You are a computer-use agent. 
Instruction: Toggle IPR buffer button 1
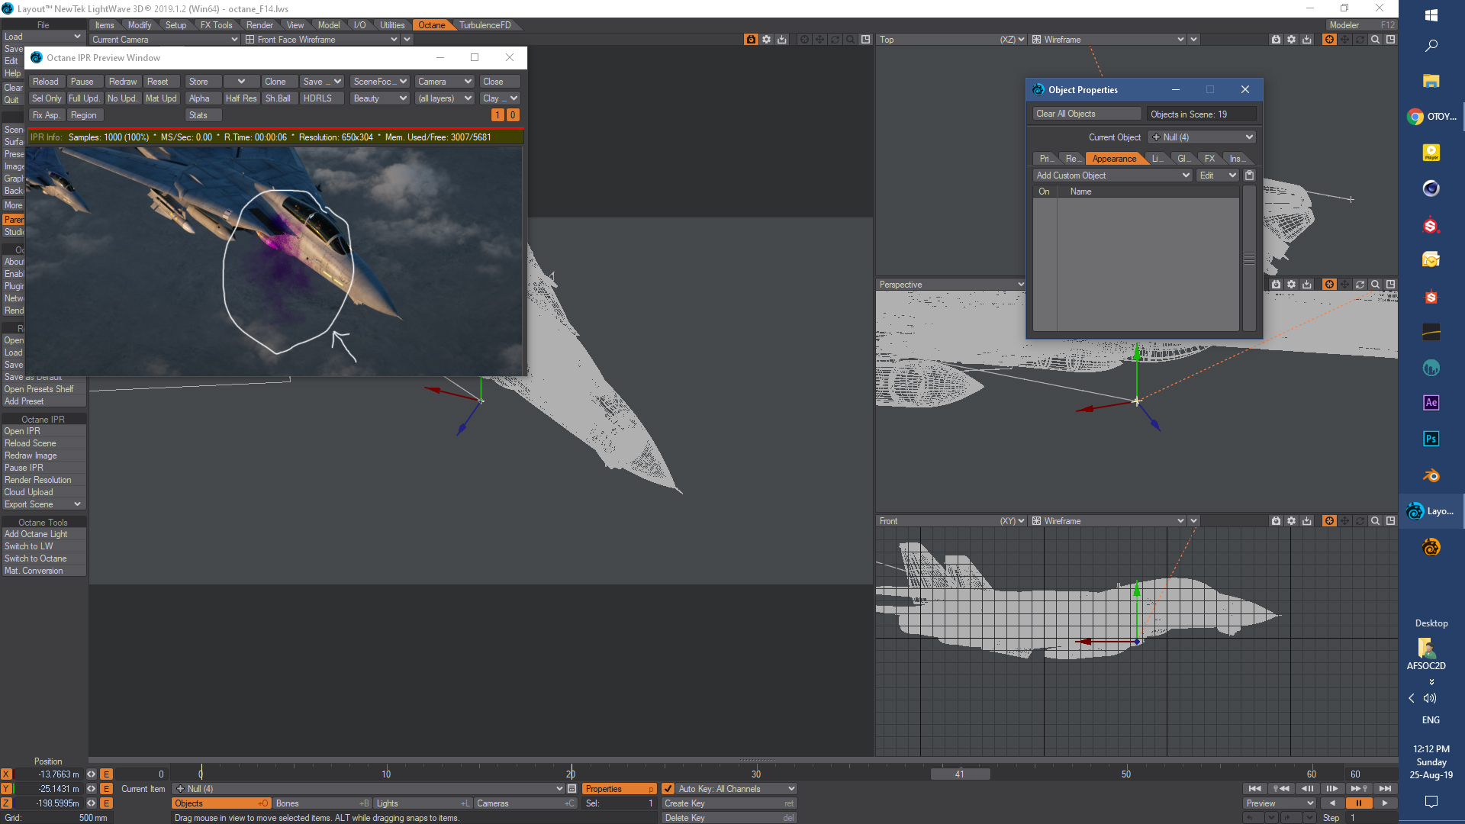[x=497, y=115]
